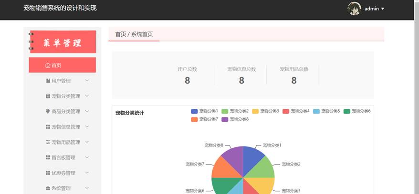The height and width of the screenshot is (194, 419).
Task: Click the 宠物分类1 pie chart label
Action: click(272, 145)
